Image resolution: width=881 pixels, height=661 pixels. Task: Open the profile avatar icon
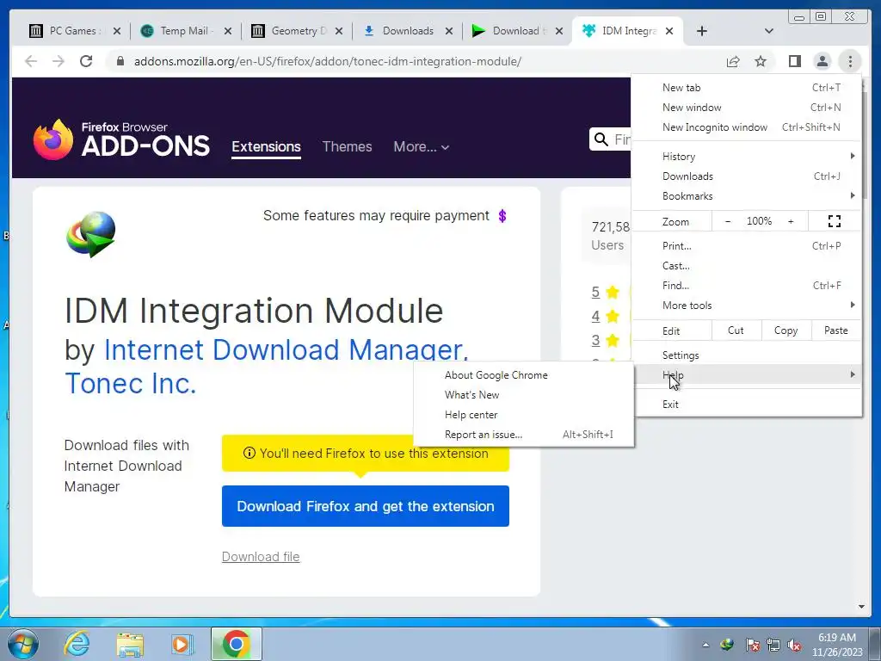(x=822, y=61)
